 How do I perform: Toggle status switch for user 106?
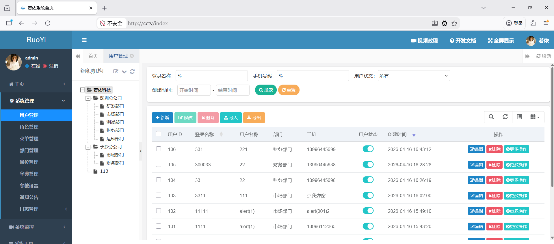(368, 149)
